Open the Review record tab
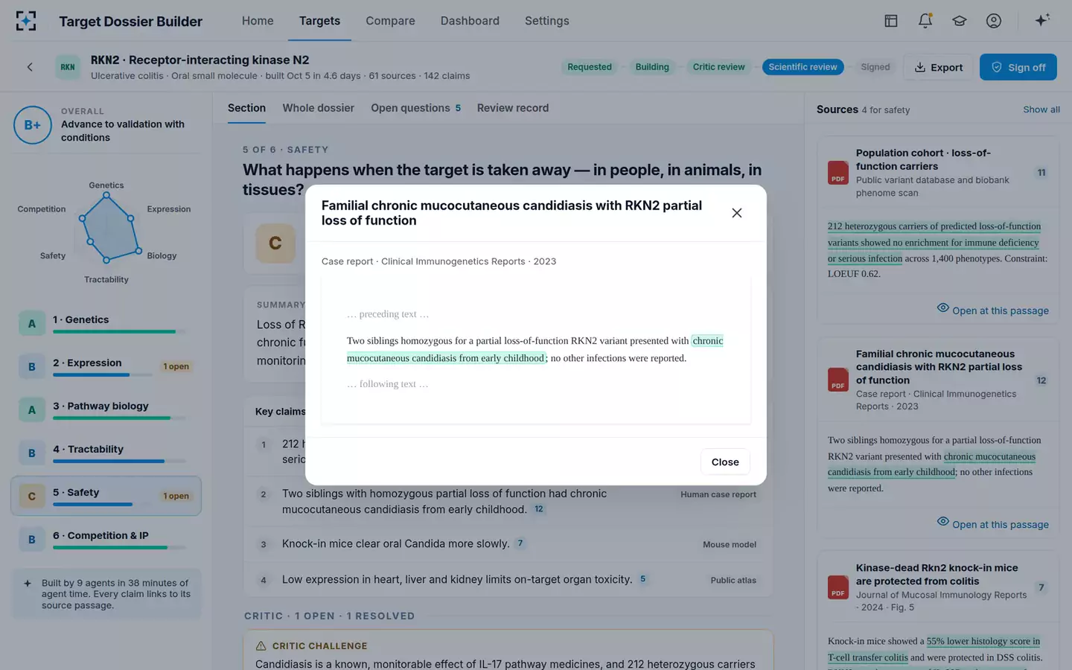Screen dimensions: 1072x670 (513, 108)
